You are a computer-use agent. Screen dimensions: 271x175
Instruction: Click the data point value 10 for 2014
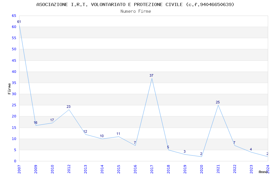pyautogui.click(x=102, y=136)
